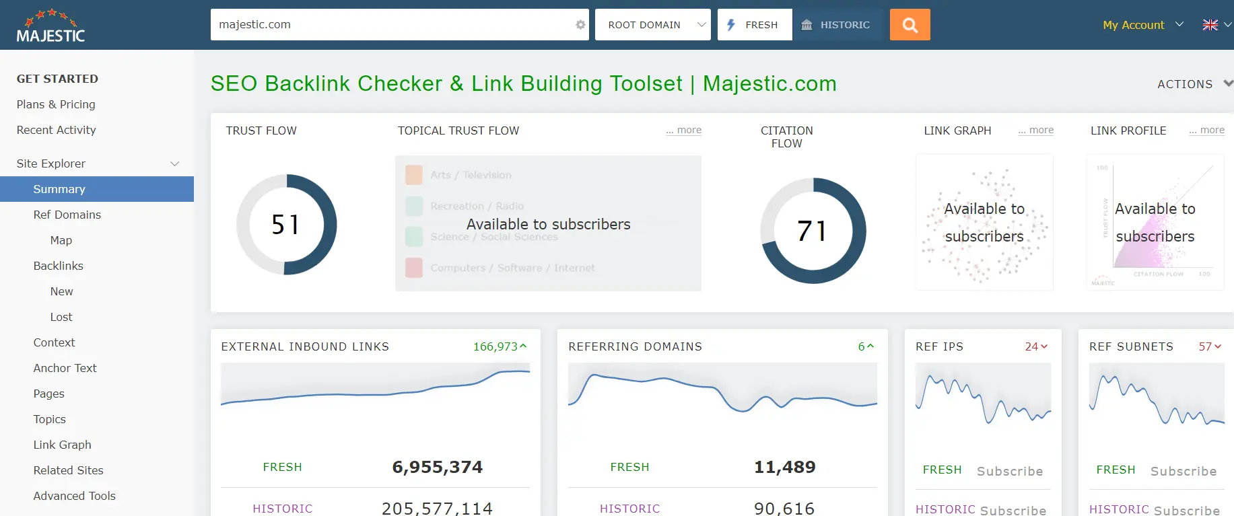Click the orange search magnifier button
Viewport: 1234px width, 516px height.
pyautogui.click(x=910, y=25)
